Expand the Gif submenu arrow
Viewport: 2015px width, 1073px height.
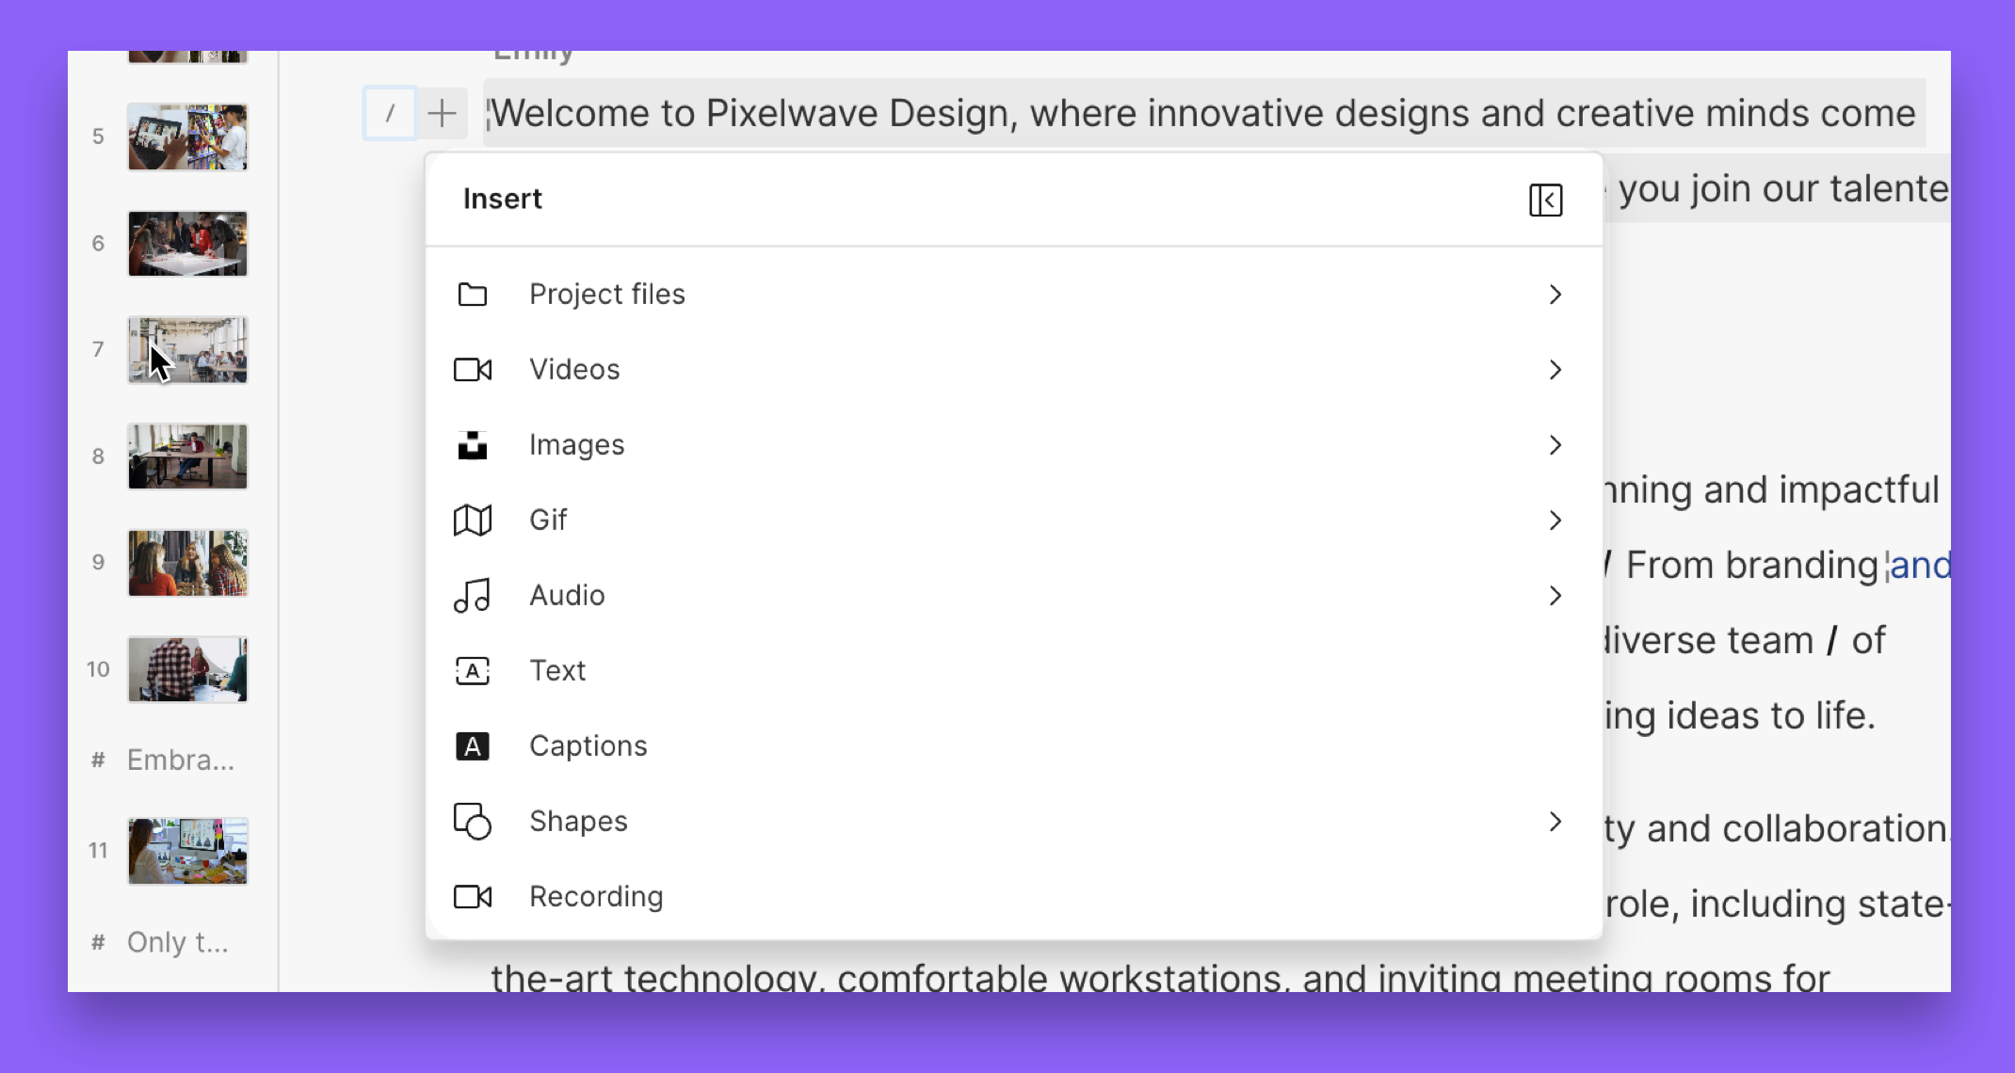click(x=1556, y=520)
